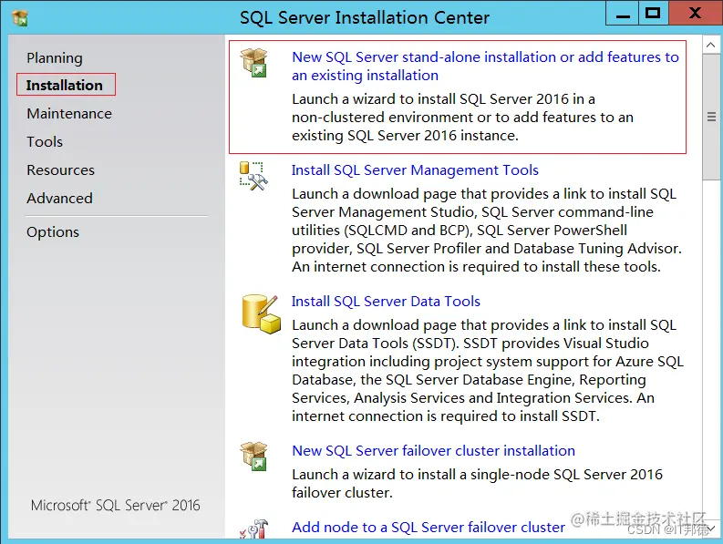Click the scrollbar up arrow

(x=710, y=45)
